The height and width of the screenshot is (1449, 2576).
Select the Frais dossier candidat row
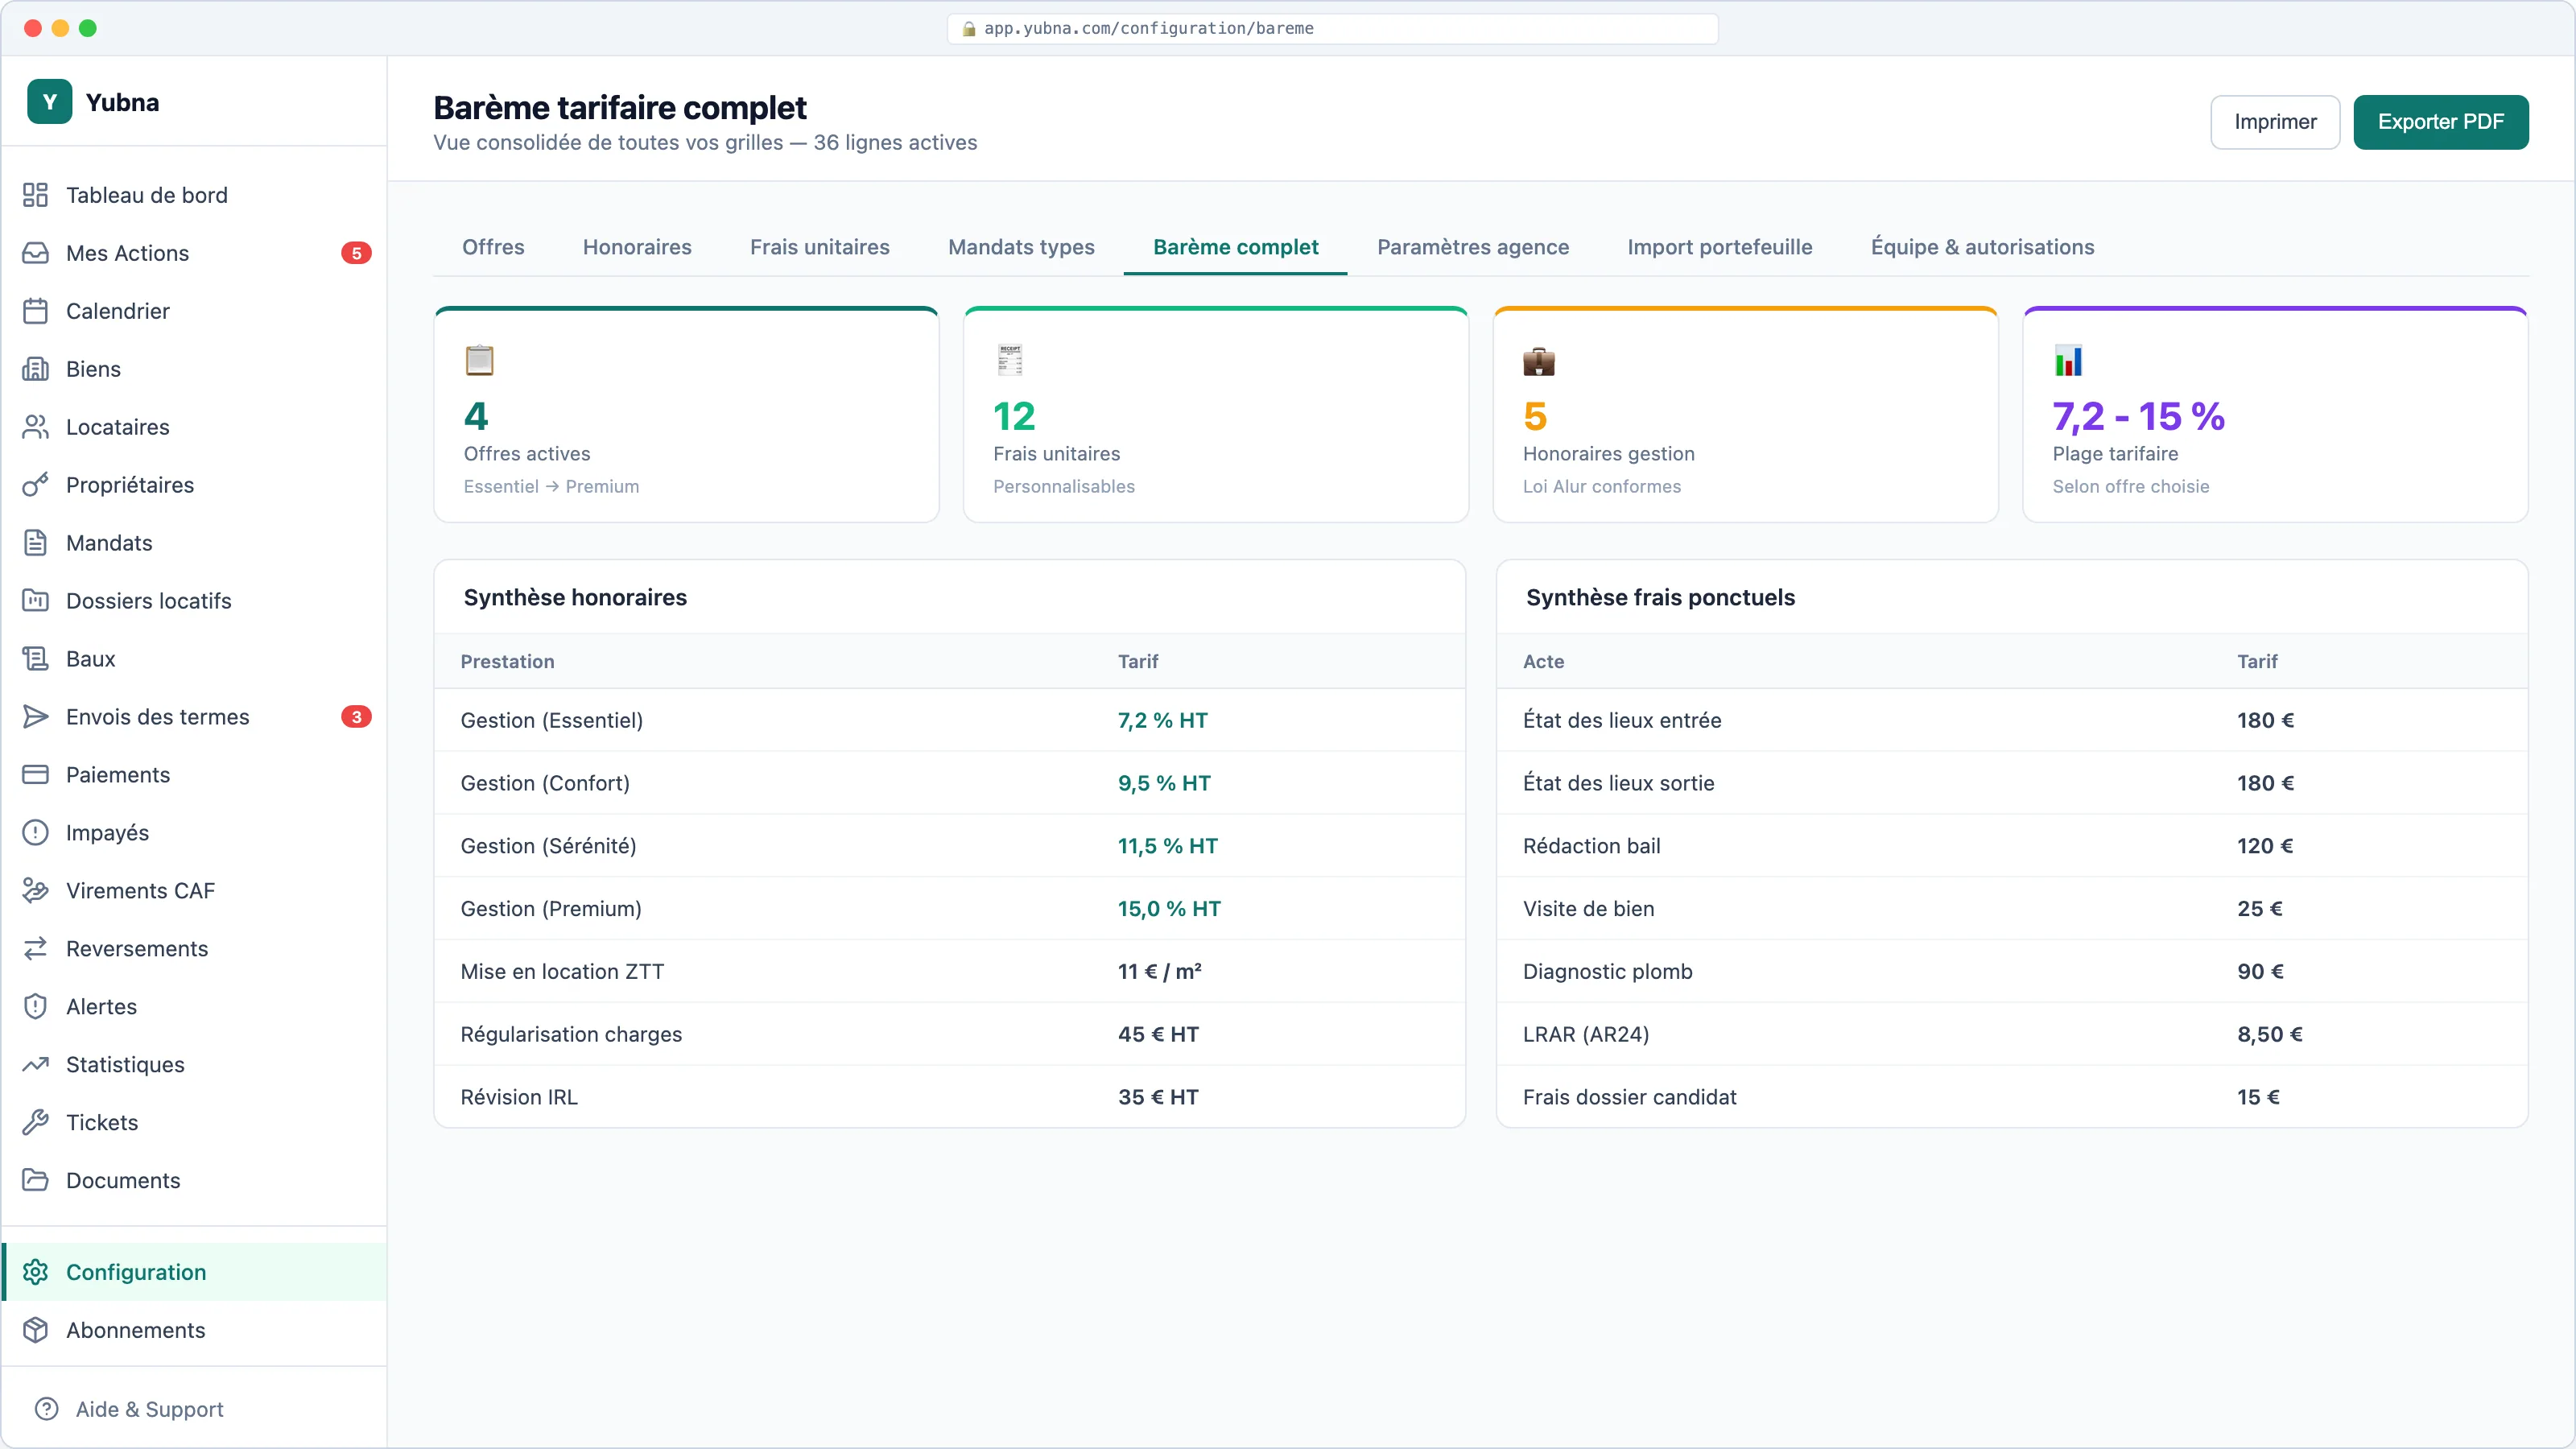(2012, 1098)
